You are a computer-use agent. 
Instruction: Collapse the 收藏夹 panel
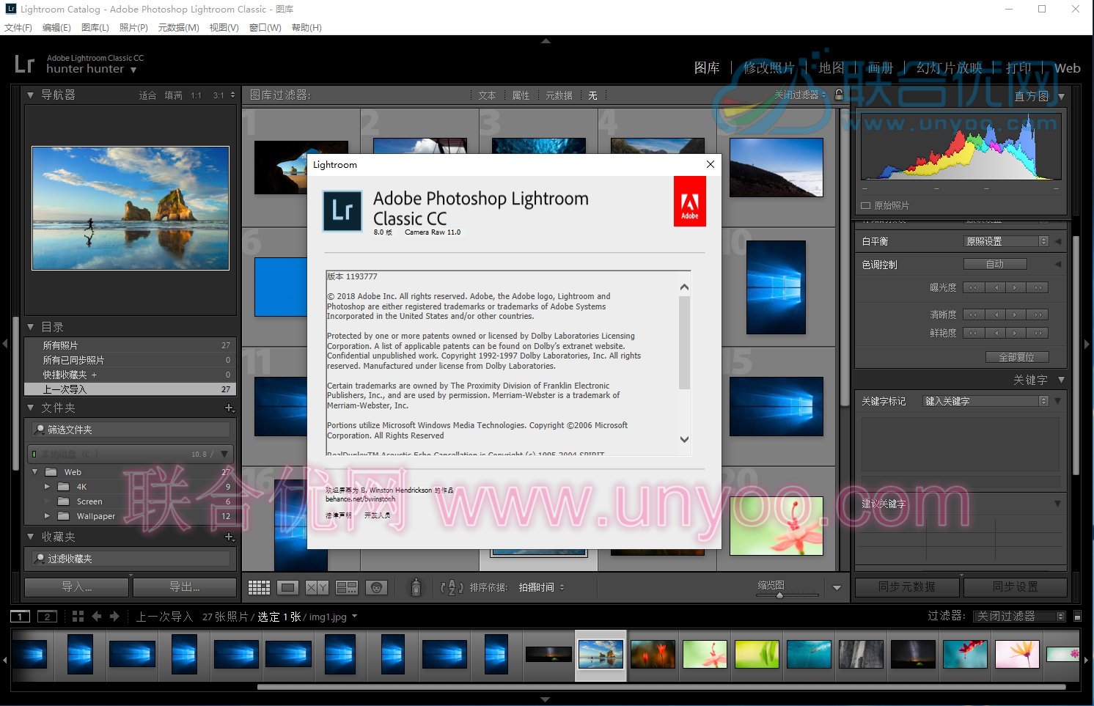pyautogui.click(x=30, y=537)
